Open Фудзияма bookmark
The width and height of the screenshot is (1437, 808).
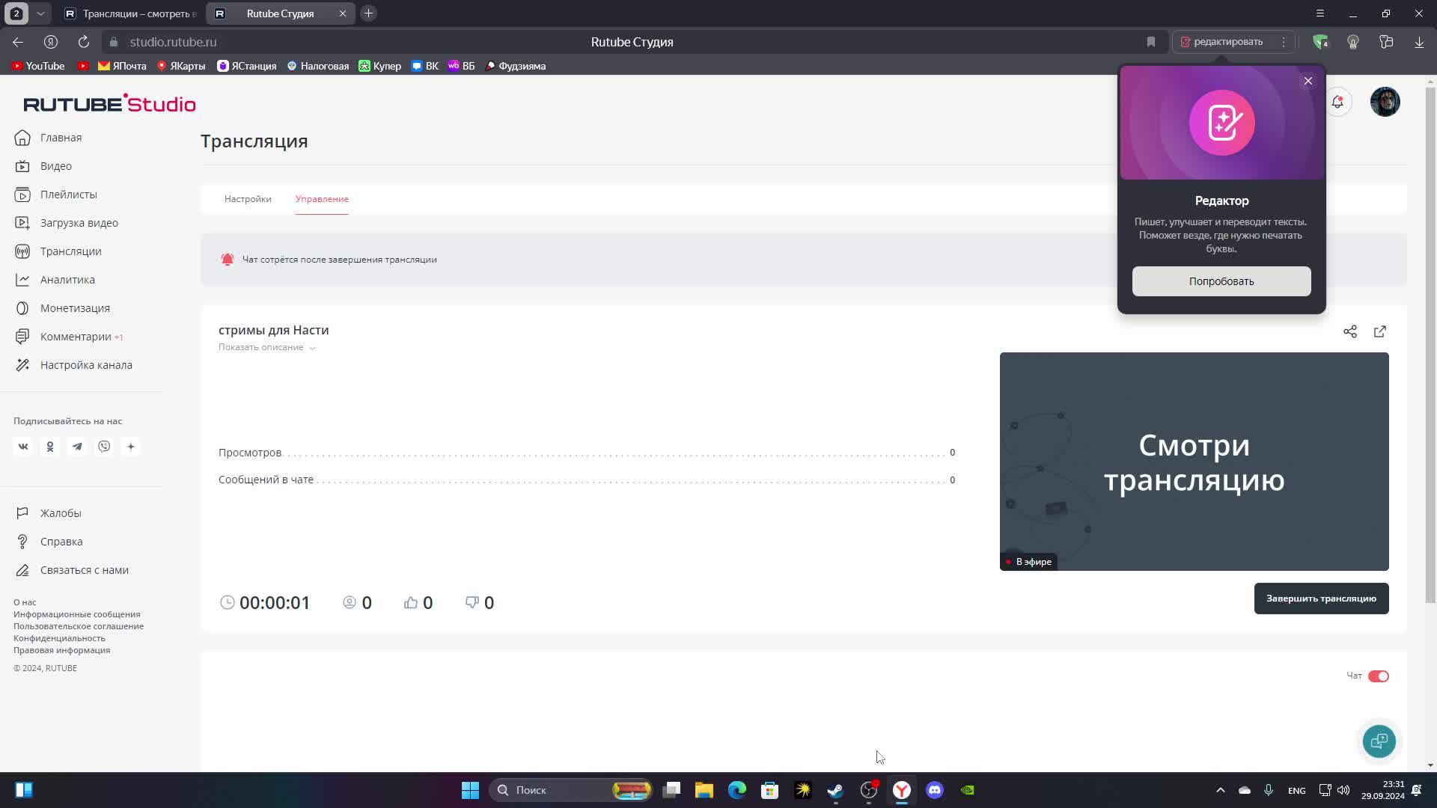[x=516, y=66]
